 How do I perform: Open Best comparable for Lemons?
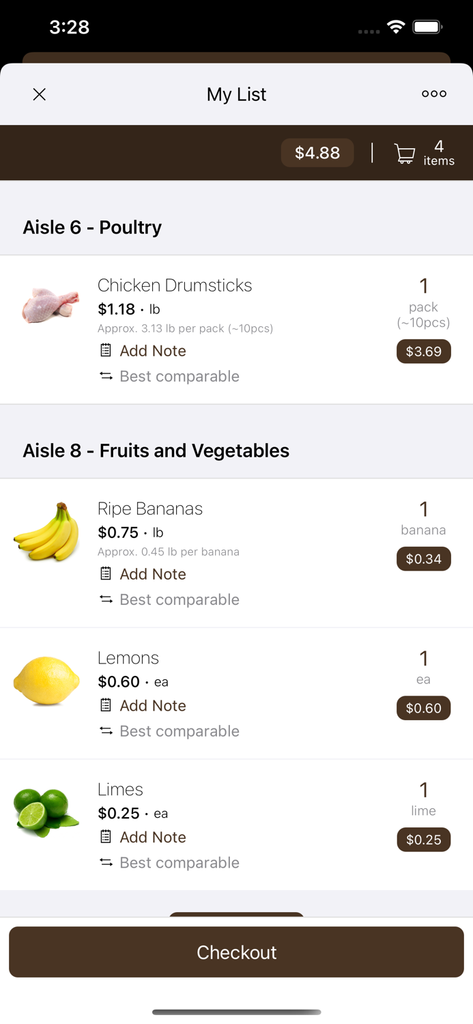pos(179,731)
